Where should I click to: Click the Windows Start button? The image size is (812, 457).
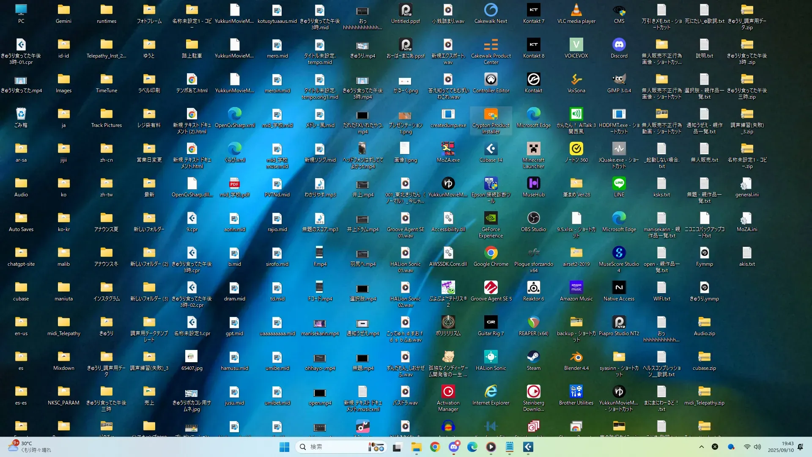pos(284,447)
